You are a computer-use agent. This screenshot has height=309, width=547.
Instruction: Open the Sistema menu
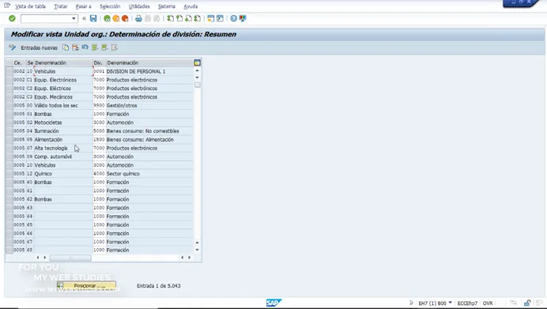[167, 6]
